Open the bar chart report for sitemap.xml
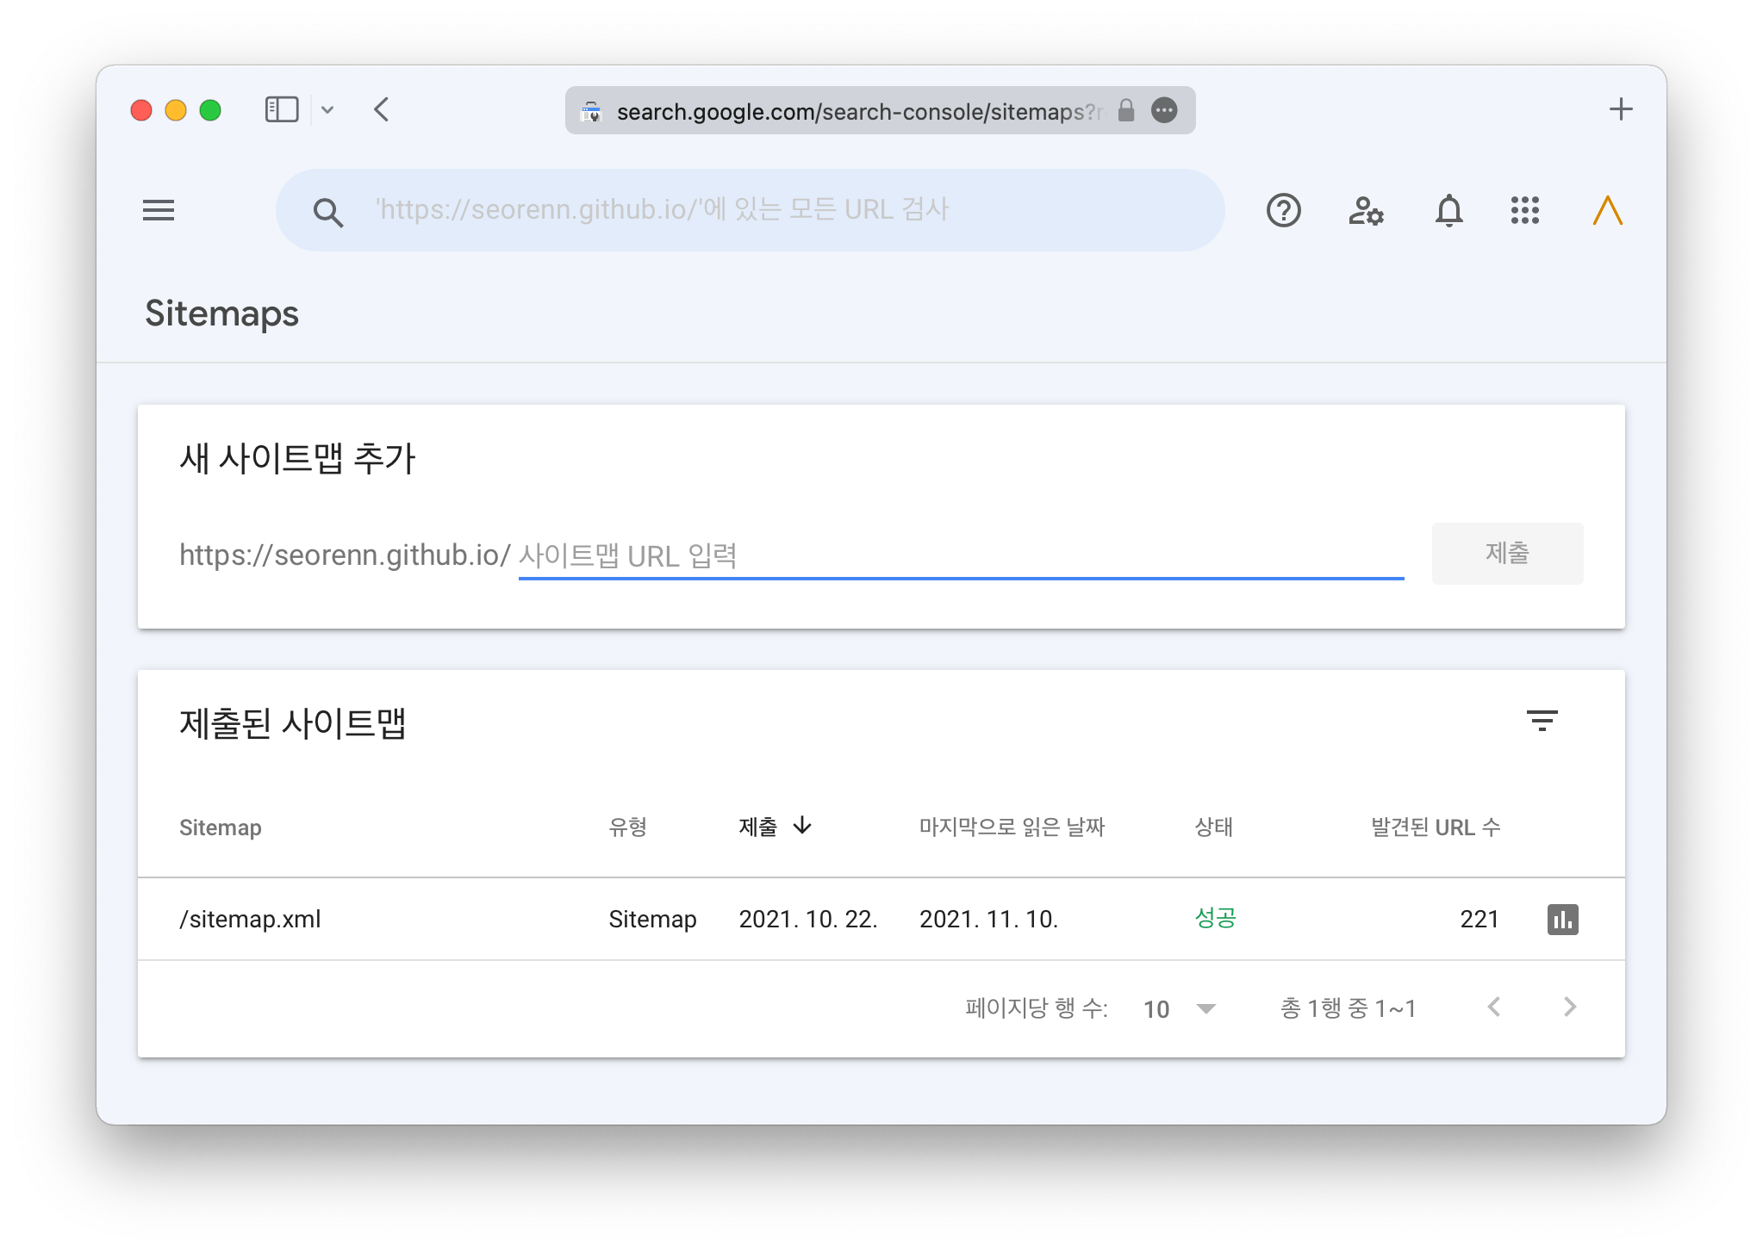Viewport: 1763px width, 1252px height. click(1562, 920)
